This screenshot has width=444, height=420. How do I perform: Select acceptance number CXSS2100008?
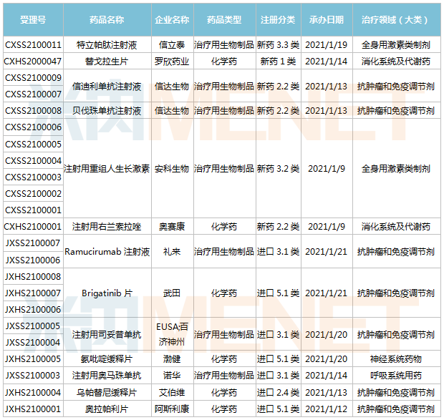33,111
